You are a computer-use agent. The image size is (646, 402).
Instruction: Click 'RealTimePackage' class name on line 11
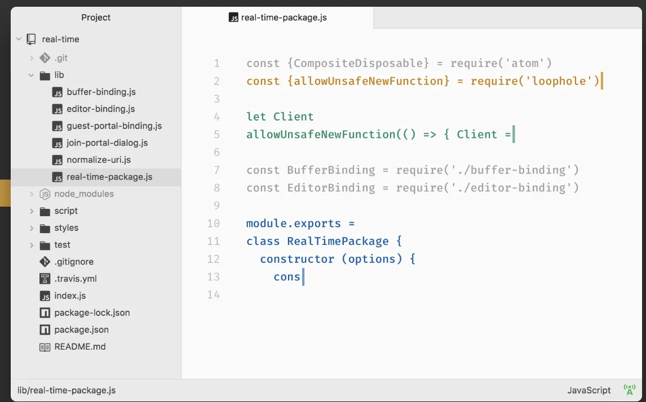point(338,241)
